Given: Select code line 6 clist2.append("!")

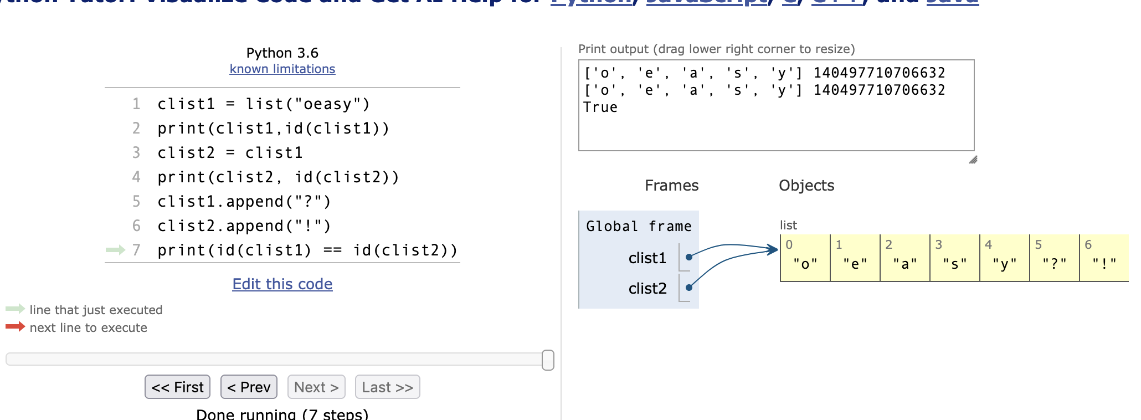Looking at the screenshot, I should point(244,226).
